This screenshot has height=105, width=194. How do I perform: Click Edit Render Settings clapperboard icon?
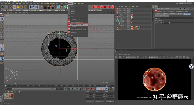click(53, 7)
